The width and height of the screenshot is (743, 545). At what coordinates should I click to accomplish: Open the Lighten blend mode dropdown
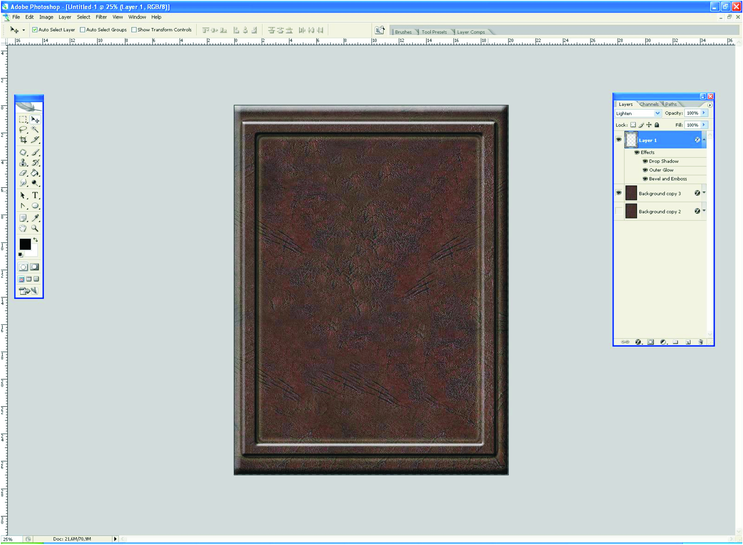(657, 113)
